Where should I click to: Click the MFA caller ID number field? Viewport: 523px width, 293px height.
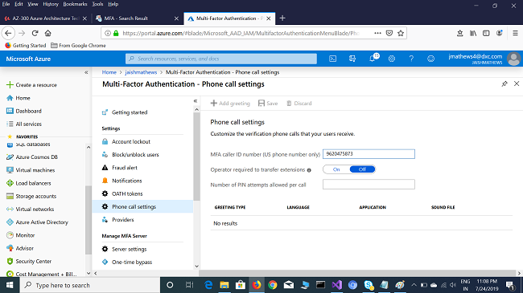click(369, 154)
